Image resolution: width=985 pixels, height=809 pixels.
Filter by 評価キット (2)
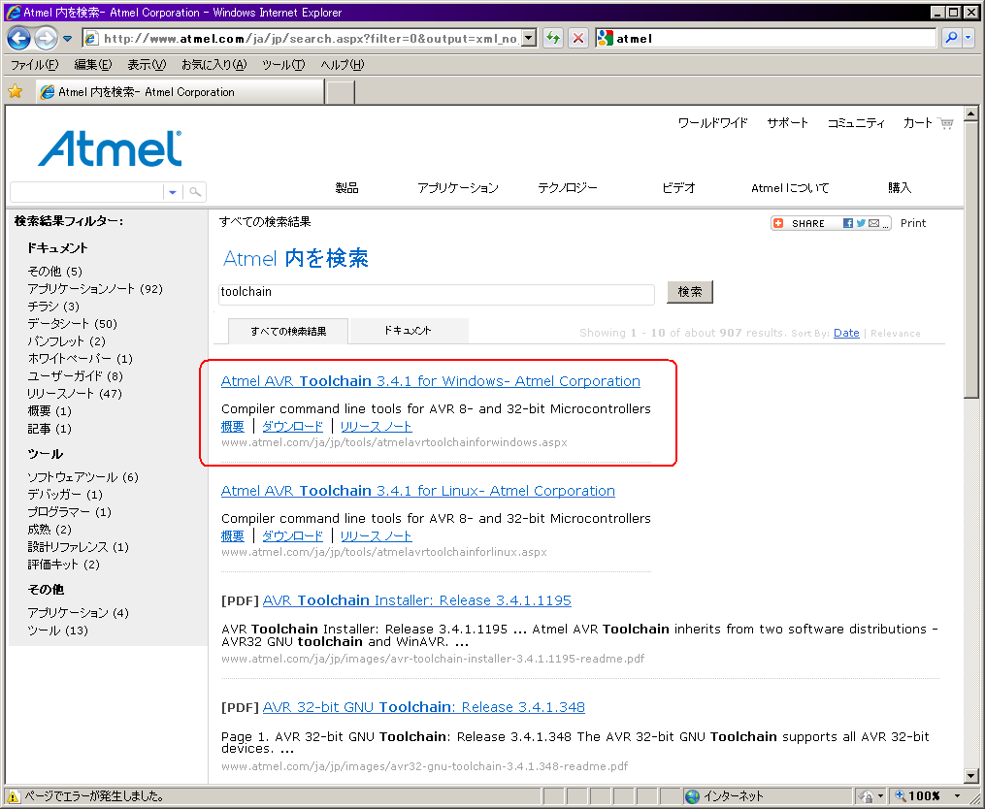pos(63,565)
